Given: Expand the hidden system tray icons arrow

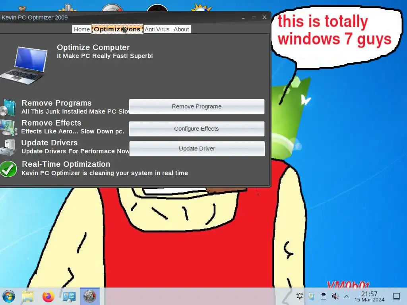Looking at the screenshot, I should coord(347,296).
